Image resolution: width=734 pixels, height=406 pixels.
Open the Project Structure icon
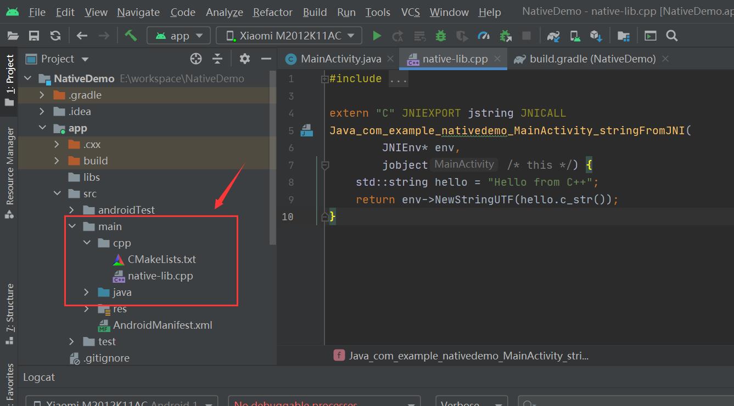pos(623,36)
